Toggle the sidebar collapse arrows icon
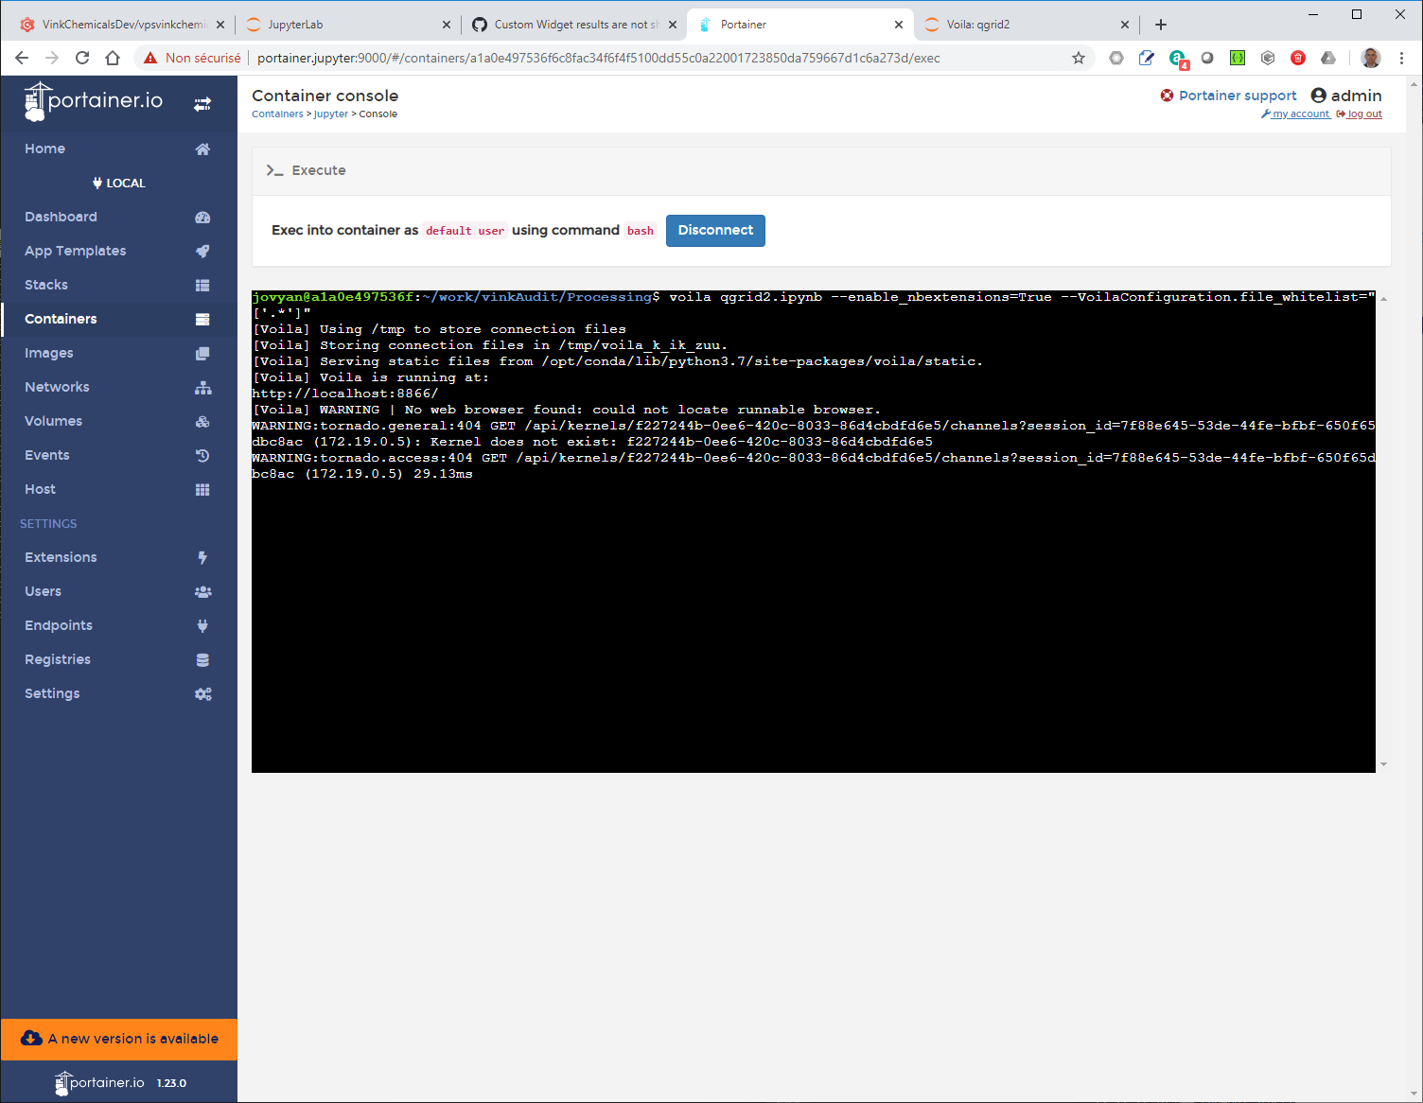This screenshot has height=1103, width=1423. [202, 104]
